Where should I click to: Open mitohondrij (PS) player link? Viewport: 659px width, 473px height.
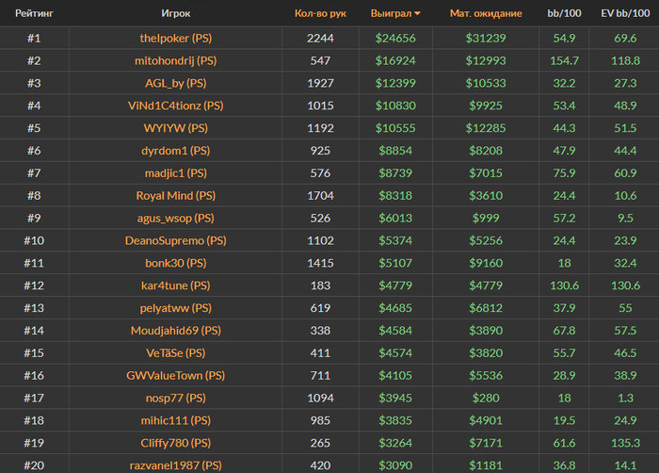coord(175,60)
